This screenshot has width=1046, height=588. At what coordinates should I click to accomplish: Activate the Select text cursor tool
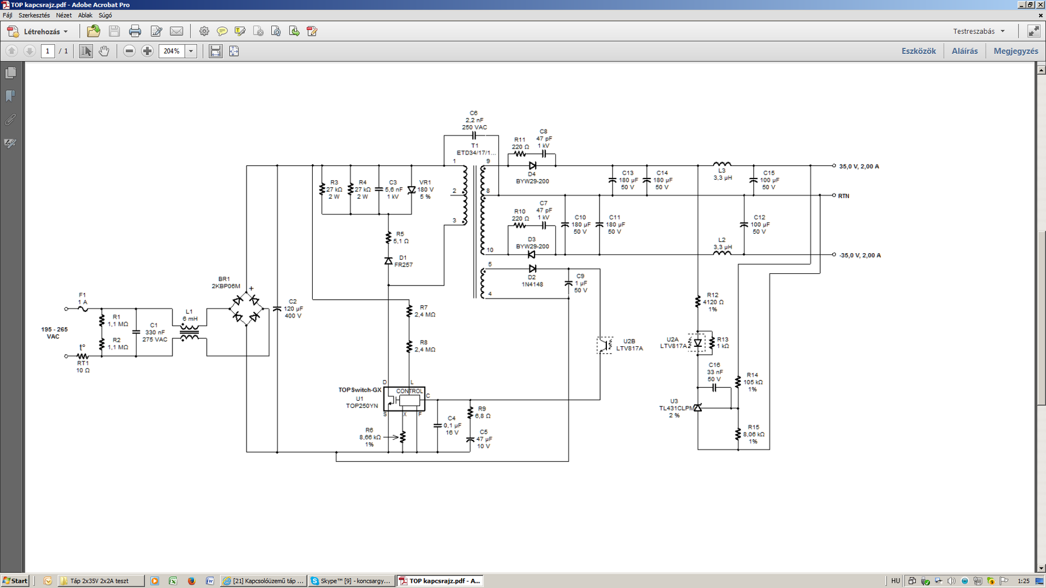pyautogui.click(x=86, y=51)
